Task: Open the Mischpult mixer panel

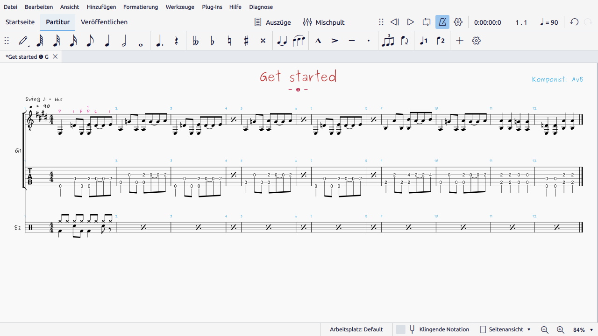Action: point(324,22)
